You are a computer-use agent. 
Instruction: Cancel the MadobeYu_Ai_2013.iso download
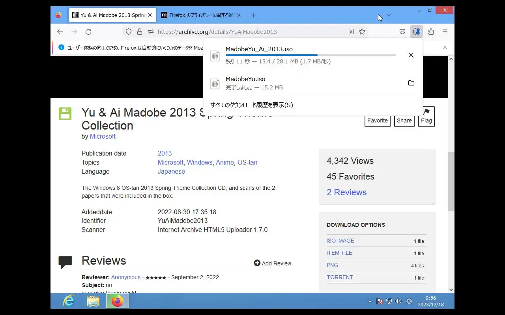click(x=411, y=55)
